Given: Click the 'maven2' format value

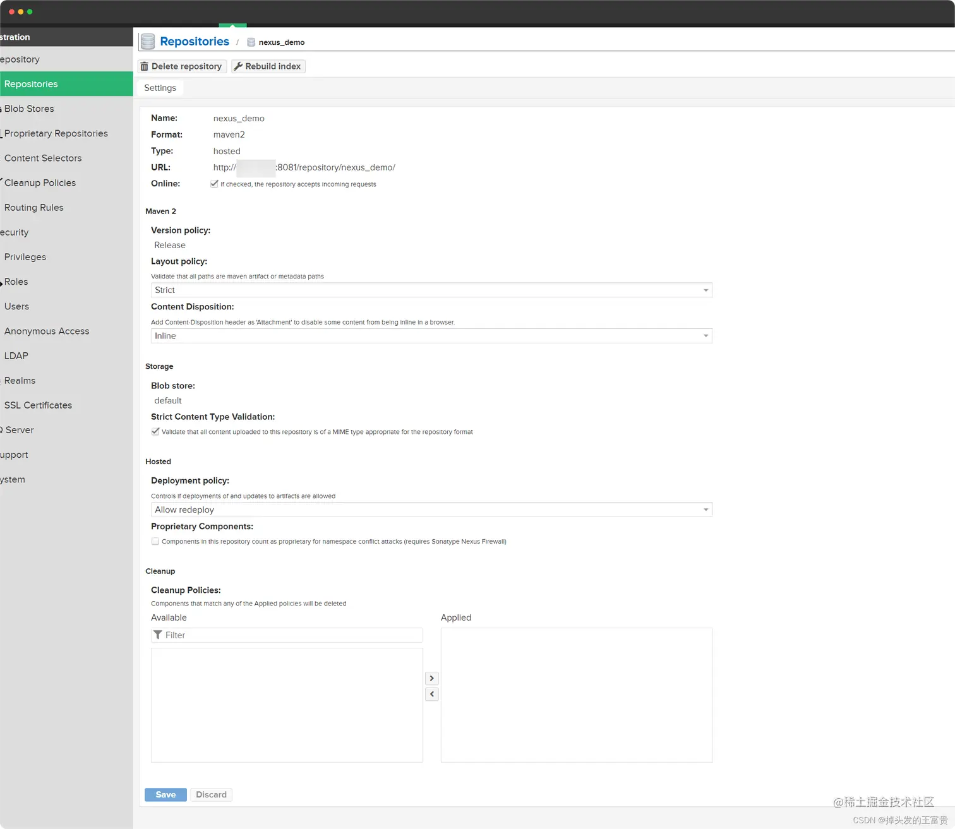Looking at the screenshot, I should point(229,134).
